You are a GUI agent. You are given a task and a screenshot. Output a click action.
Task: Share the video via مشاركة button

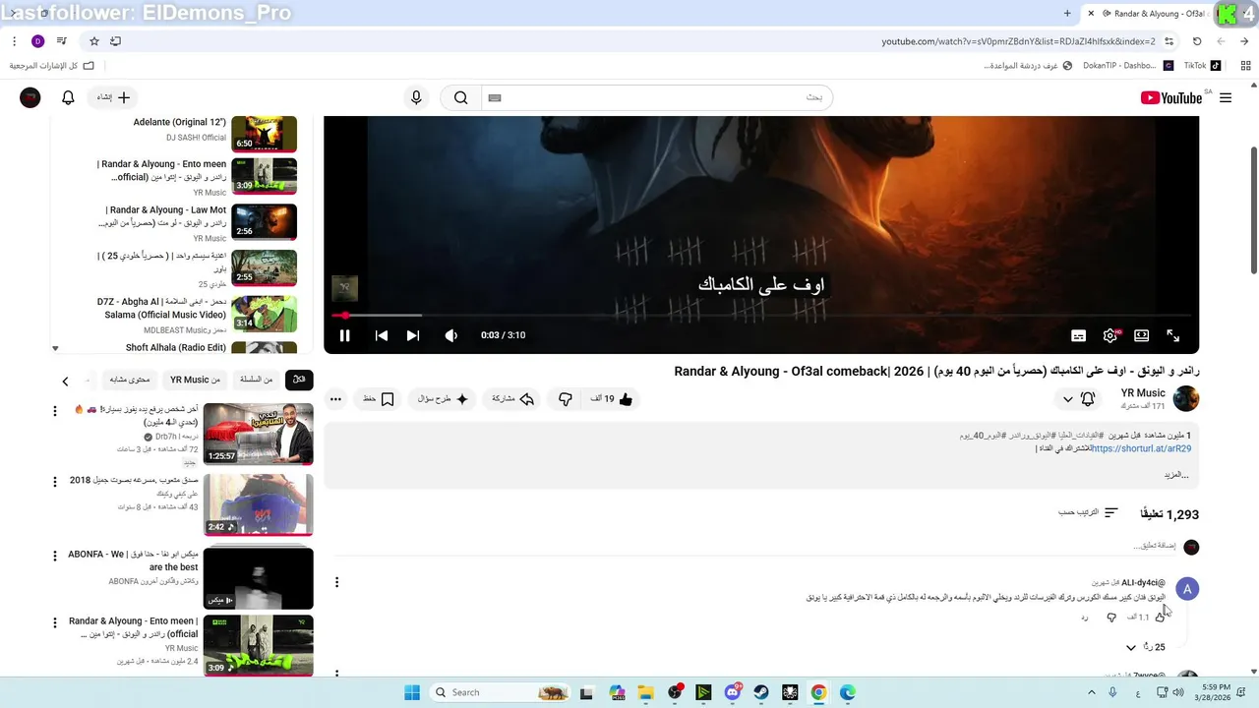click(513, 399)
